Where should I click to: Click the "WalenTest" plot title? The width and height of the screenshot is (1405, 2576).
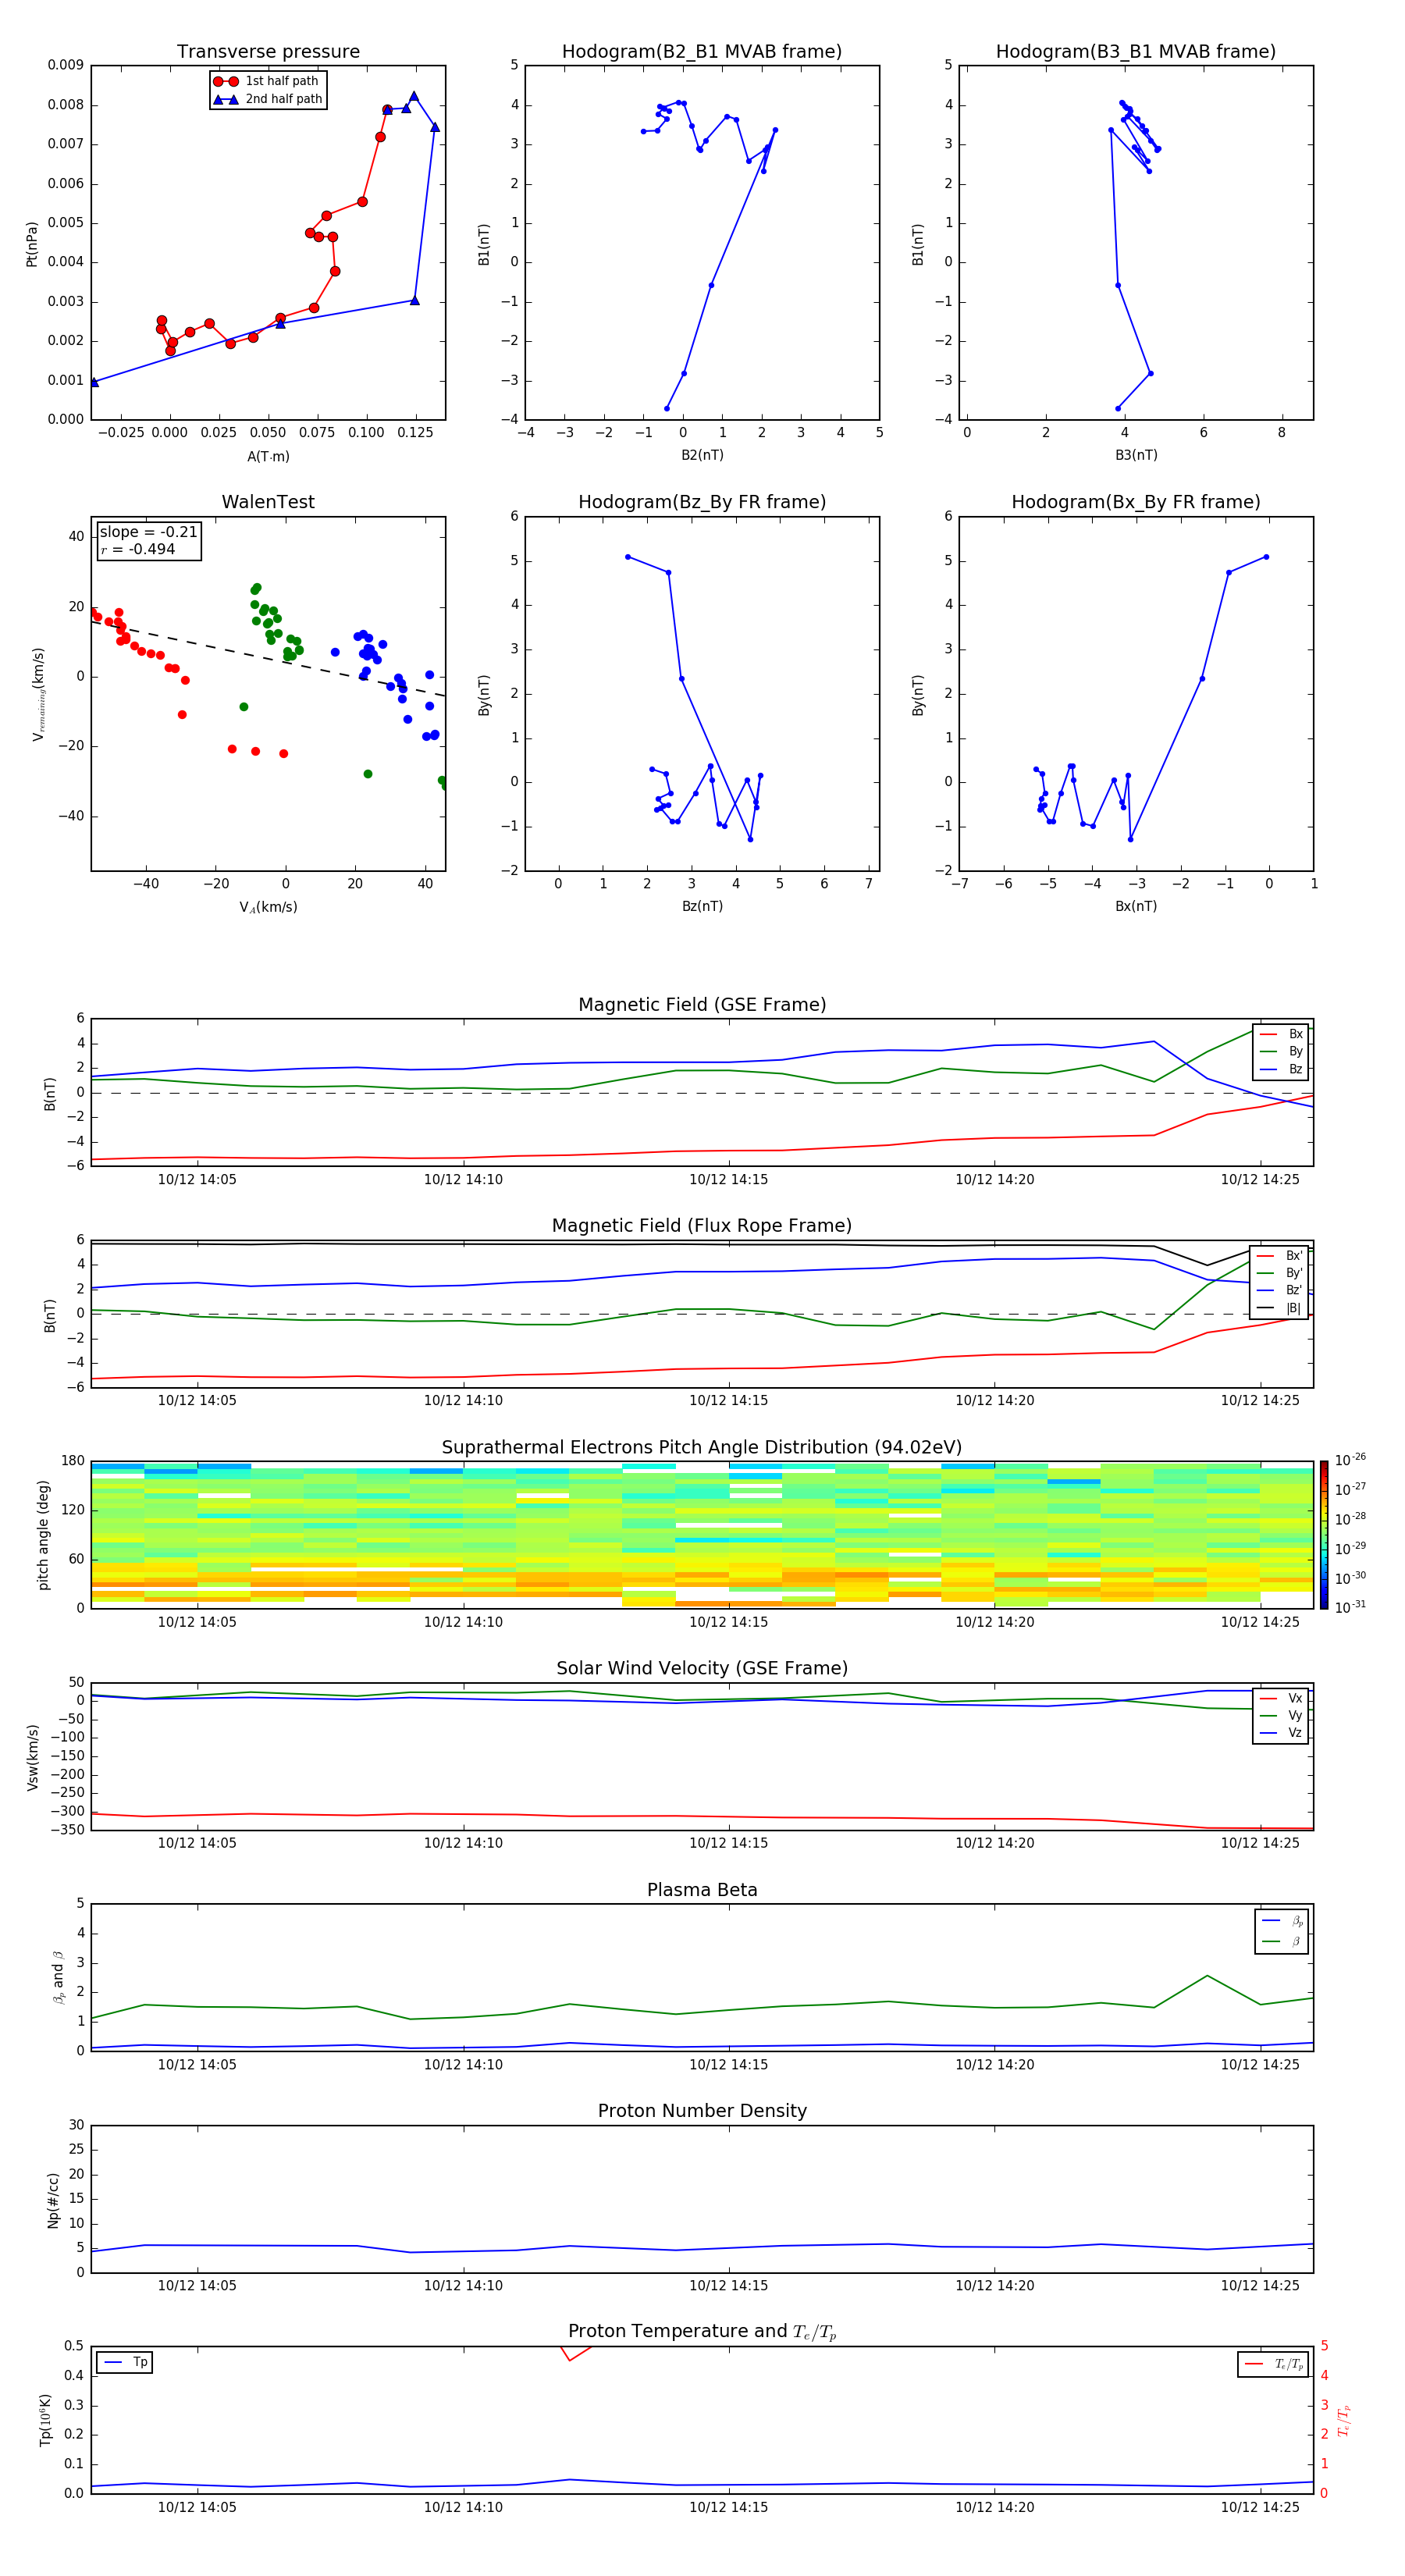[x=268, y=502]
